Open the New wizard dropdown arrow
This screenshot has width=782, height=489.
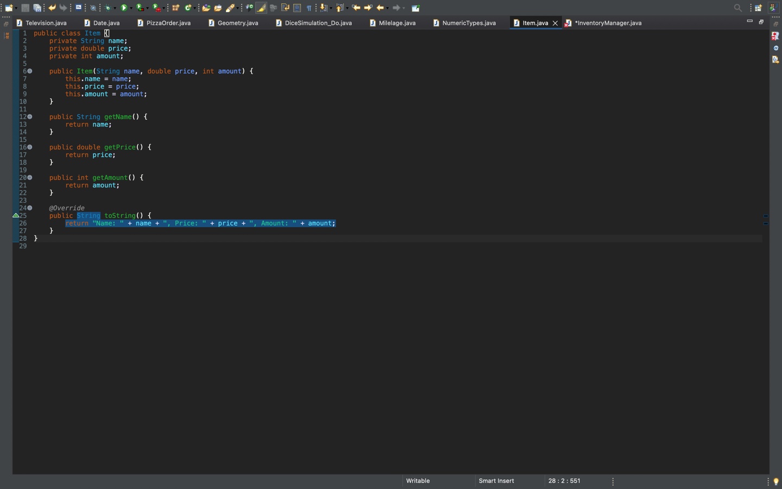point(15,8)
